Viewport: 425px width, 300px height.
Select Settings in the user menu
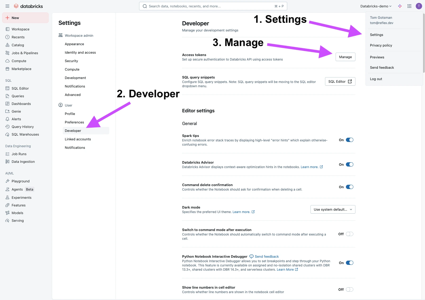(376, 35)
